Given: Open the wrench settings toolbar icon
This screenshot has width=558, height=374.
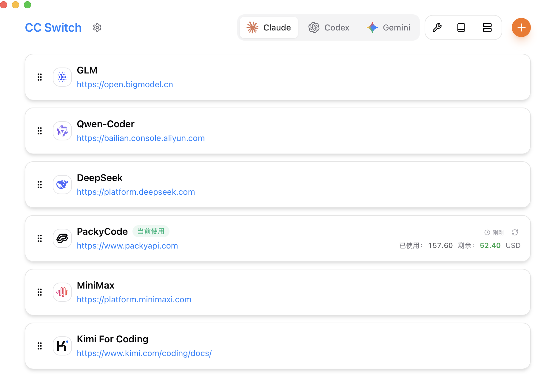Looking at the screenshot, I should tap(437, 27).
